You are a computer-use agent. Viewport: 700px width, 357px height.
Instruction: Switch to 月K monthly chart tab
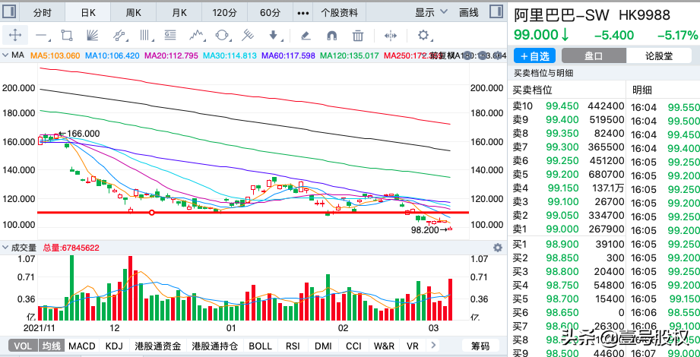[179, 13]
